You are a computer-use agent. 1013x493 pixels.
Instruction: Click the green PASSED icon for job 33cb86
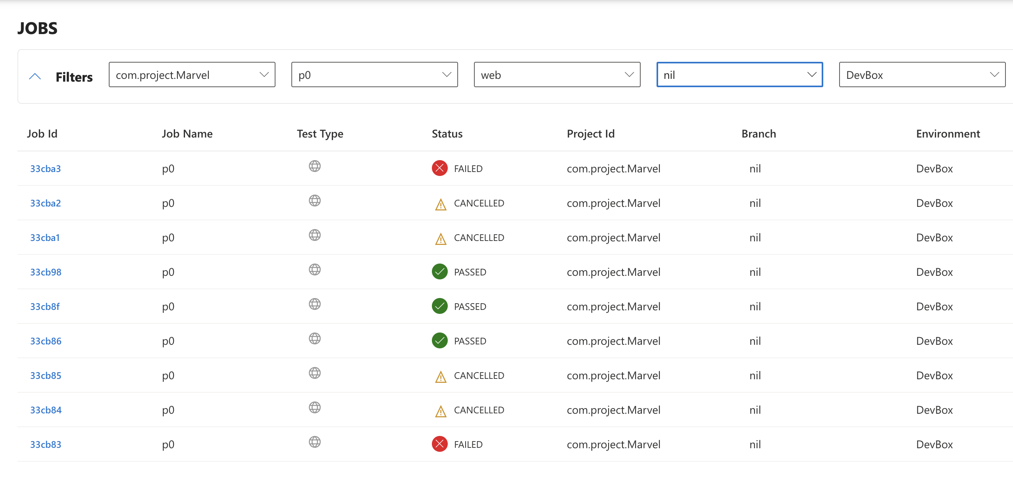(439, 341)
